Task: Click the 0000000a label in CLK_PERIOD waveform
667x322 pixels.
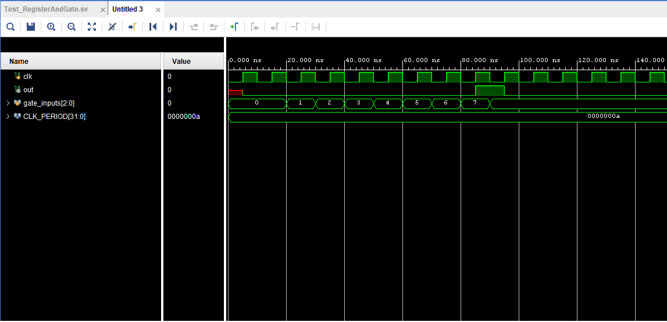Action: [x=603, y=116]
